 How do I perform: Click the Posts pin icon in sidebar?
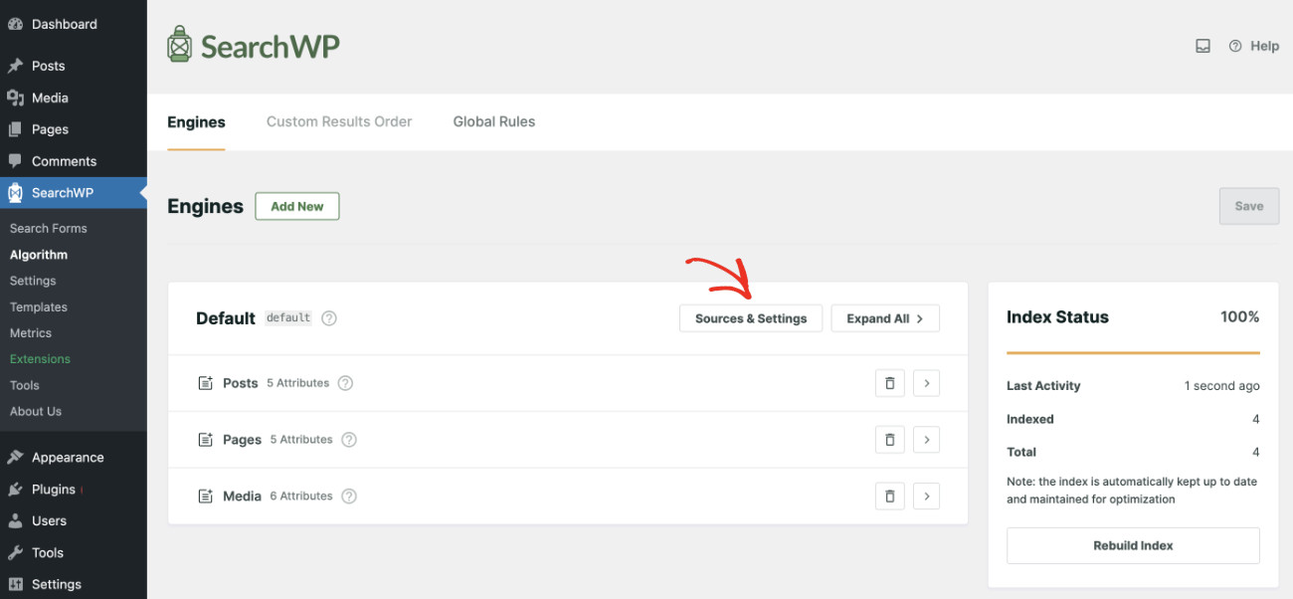tap(15, 66)
